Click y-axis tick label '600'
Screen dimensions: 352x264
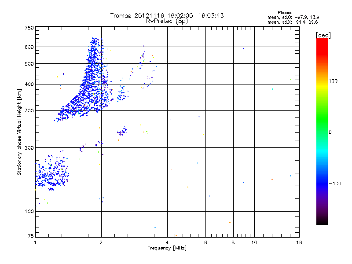pyautogui.click(x=29, y=47)
